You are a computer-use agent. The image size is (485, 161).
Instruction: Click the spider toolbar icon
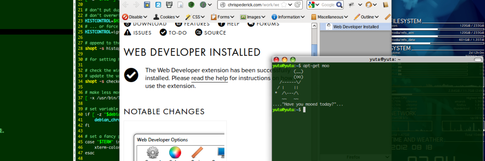click(x=351, y=5)
